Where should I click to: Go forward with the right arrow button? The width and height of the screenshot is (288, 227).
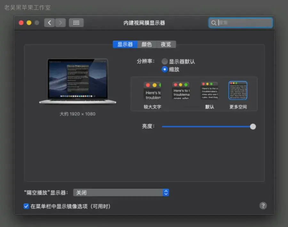60,23
